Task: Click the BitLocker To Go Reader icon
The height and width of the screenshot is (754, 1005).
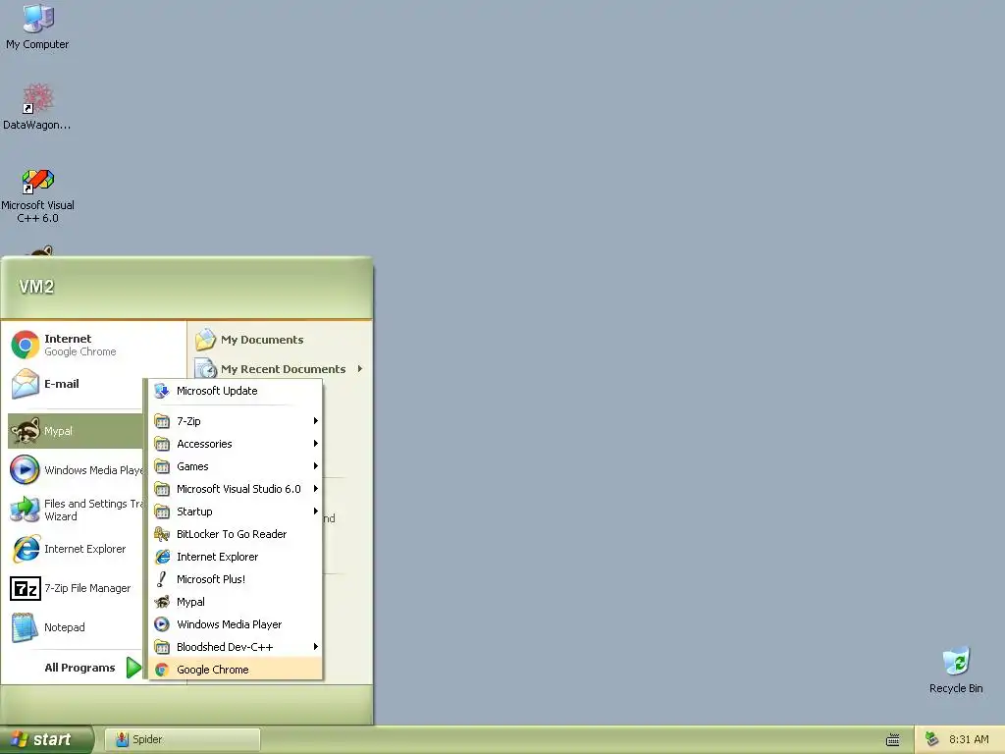Action: 162,534
